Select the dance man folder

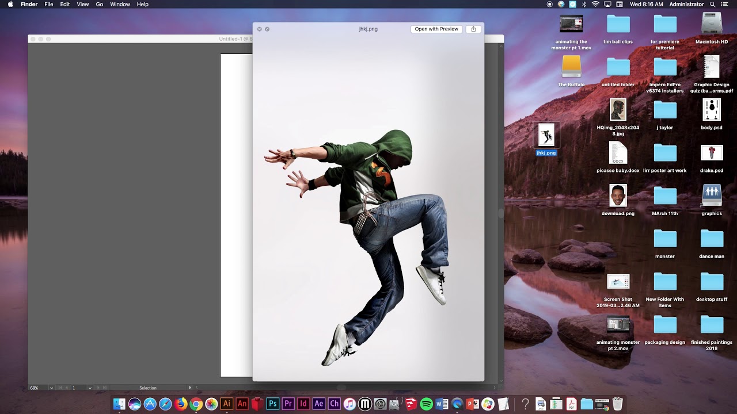(712, 244)
